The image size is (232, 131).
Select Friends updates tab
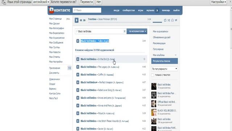[x=162, y=37]
